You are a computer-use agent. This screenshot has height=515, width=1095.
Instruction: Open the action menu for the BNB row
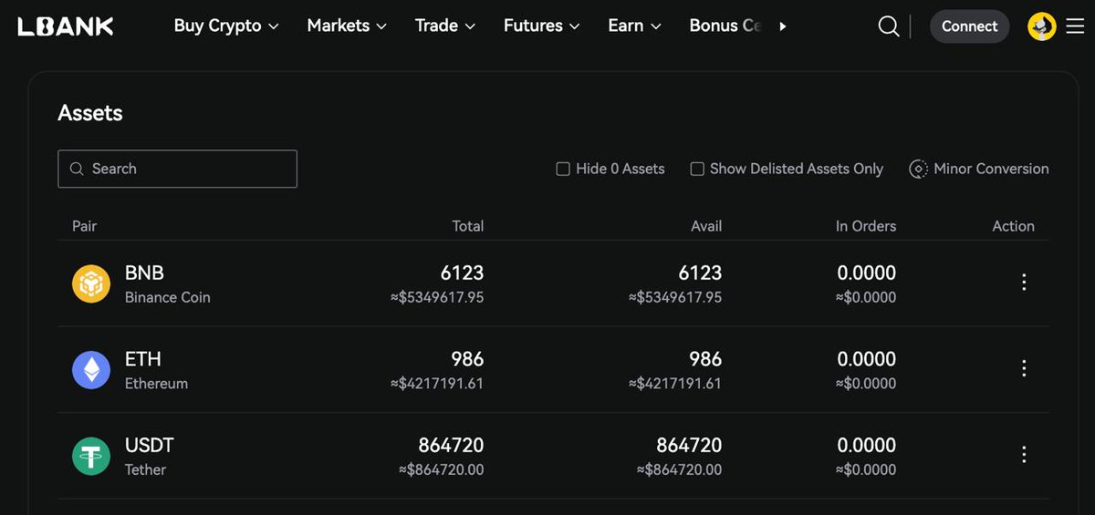1024,283
